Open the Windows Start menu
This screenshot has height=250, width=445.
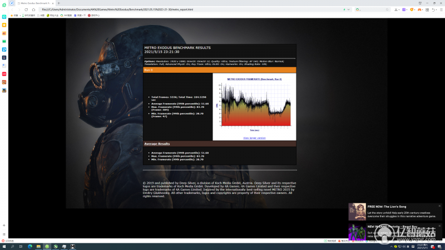pos(4,247)
